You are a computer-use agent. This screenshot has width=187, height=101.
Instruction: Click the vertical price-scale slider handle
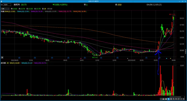tap(185, 52)
